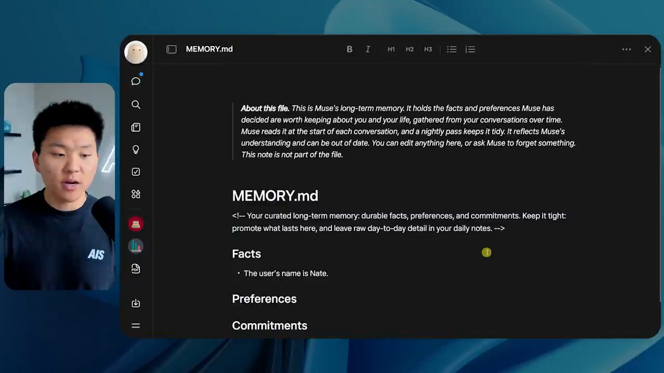Open the PDF file sidebar icon
The image size is (664, 373).
pos(136,269)
